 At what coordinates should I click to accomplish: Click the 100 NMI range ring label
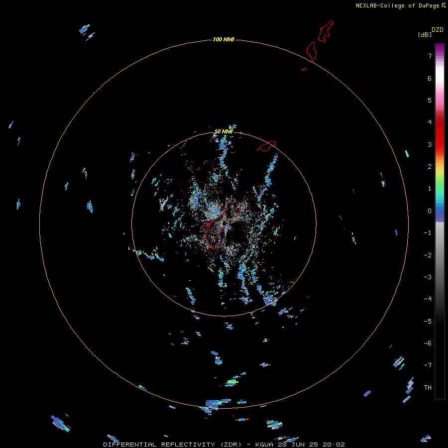coord(224,39)
